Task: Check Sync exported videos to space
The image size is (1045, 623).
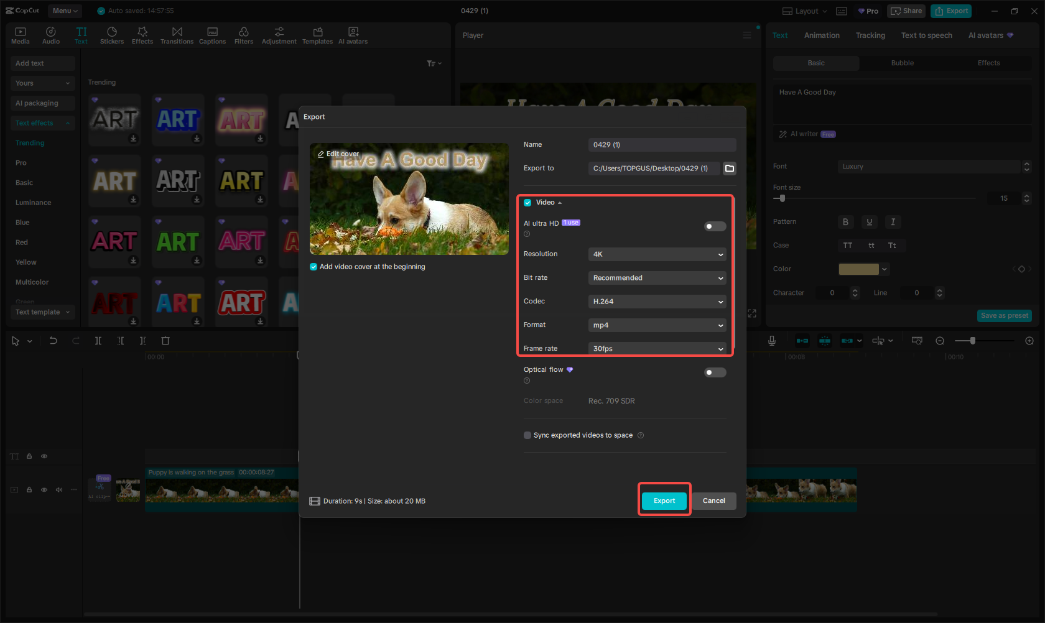Action: point(527,435)
